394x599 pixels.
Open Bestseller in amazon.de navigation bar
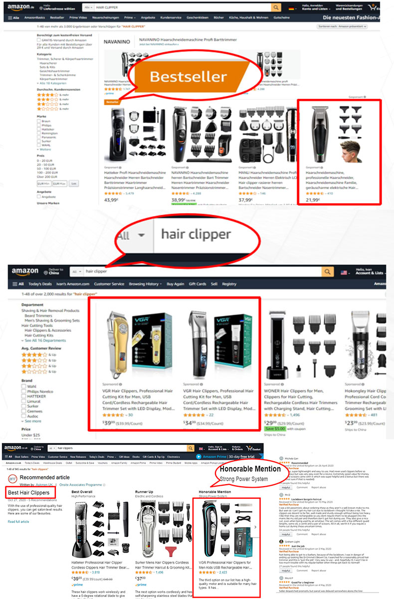(57, 17)
